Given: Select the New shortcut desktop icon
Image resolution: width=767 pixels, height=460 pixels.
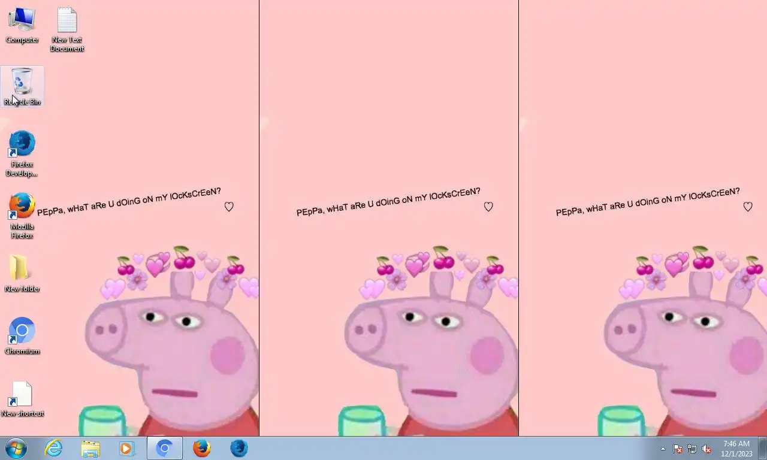Looking at the screenshot, I should (x=22, y=398).
